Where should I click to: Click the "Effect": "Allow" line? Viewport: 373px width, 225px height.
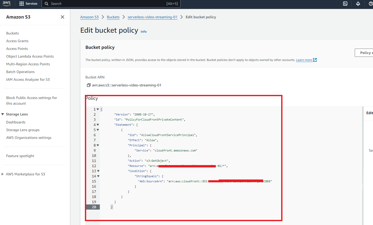(143, 140)
